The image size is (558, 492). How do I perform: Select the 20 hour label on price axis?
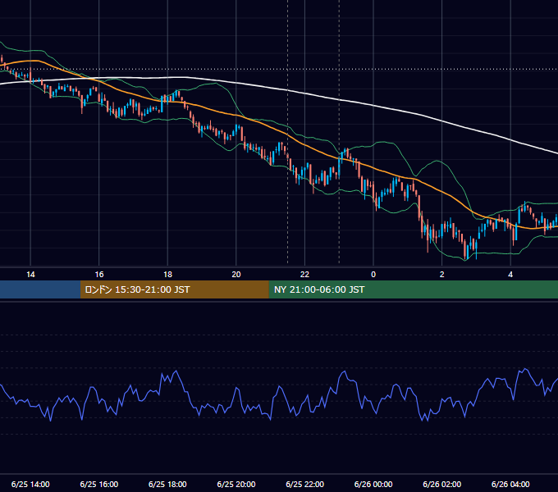[x=236, y=274]
